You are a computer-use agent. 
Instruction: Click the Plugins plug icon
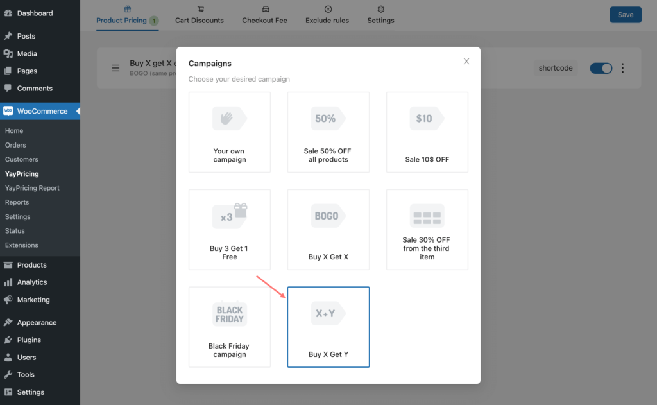coord(8,340)
